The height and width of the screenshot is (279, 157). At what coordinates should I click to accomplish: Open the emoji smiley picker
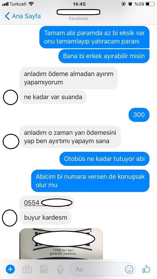point(129,270)
